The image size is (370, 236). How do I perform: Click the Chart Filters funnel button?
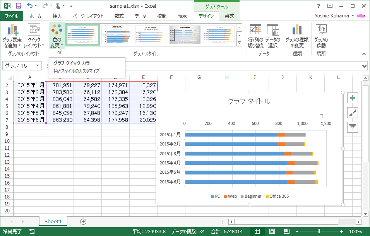pos(352,127)
